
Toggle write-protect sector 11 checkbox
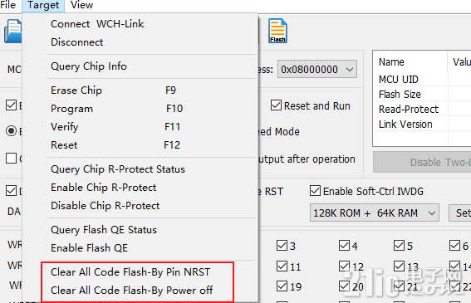tap(282, 266)
